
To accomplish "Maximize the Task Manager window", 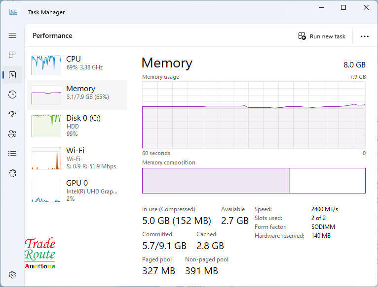I will coord(343,7).
